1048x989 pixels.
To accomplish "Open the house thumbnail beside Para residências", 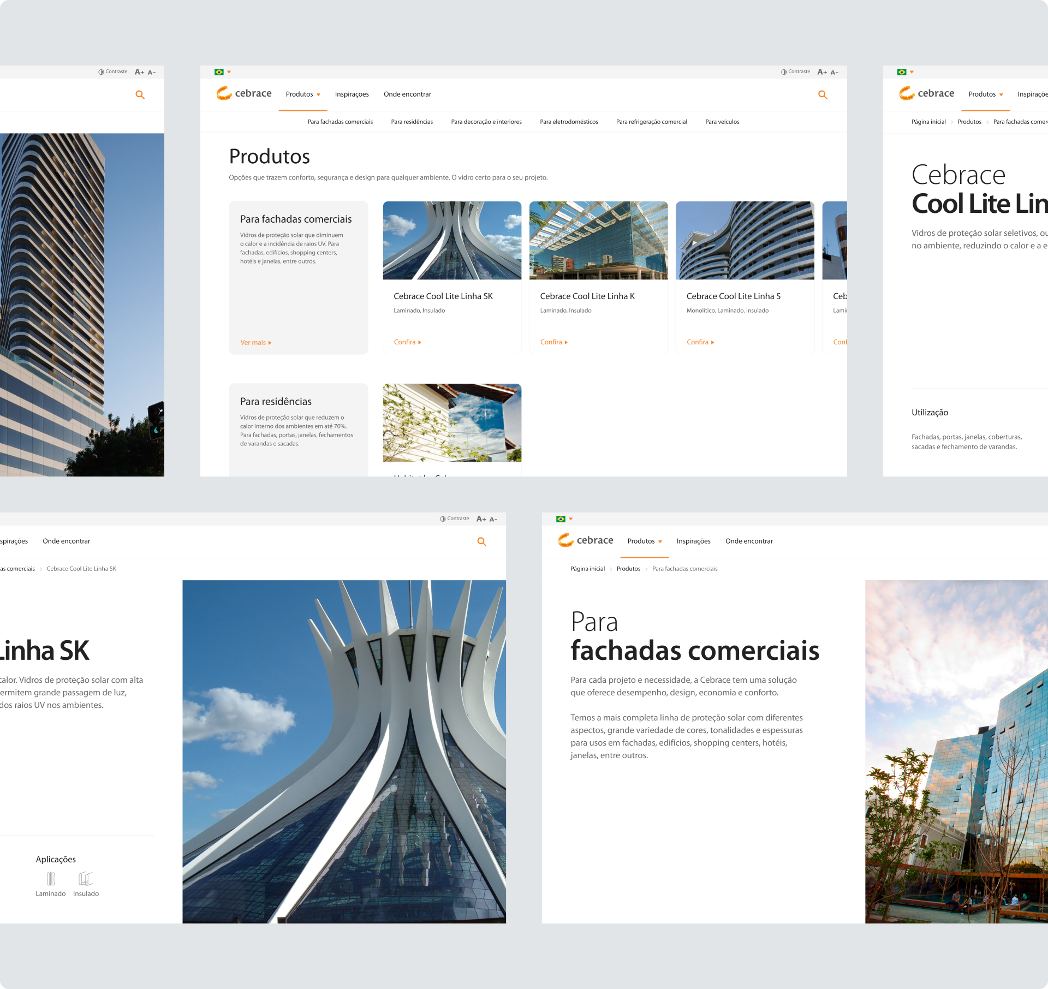I will (452, 423).
